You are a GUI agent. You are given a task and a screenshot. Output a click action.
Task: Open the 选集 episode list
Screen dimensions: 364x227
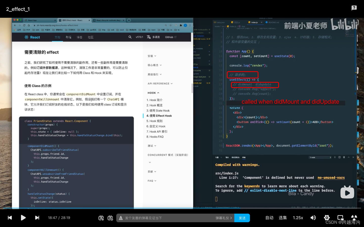283,218
